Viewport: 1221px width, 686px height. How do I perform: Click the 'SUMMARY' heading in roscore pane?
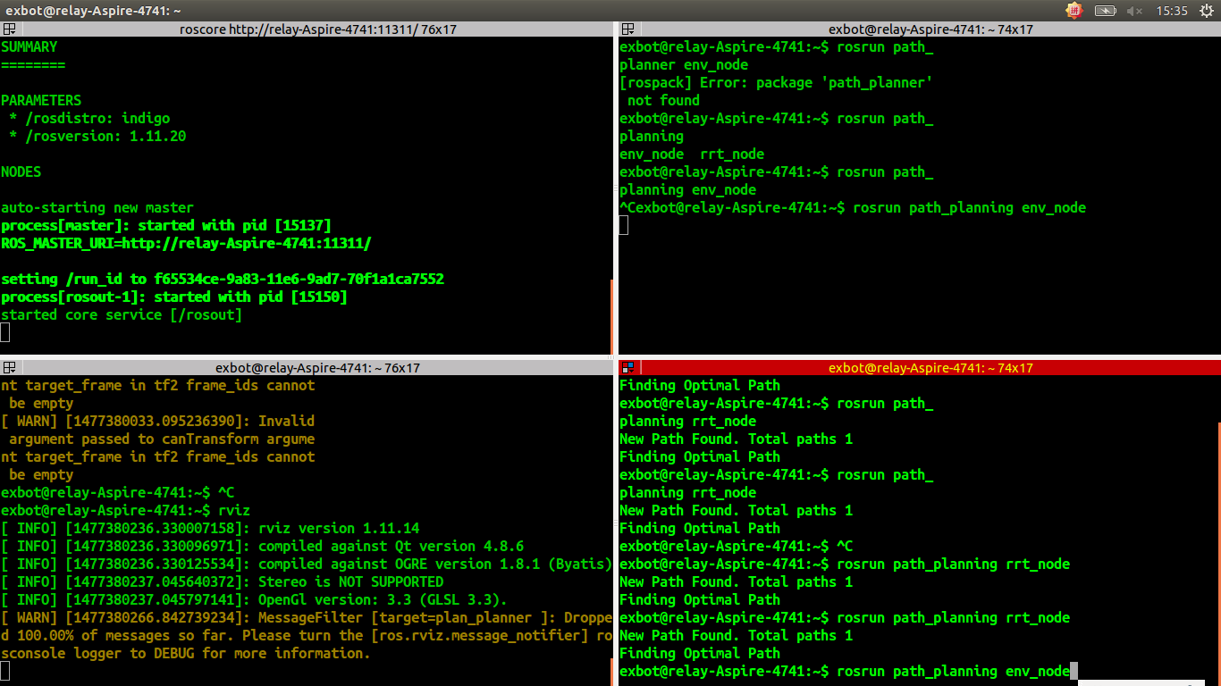(29, 46)
